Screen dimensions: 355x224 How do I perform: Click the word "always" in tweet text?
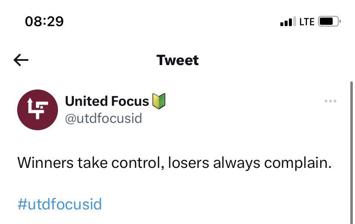237,163
